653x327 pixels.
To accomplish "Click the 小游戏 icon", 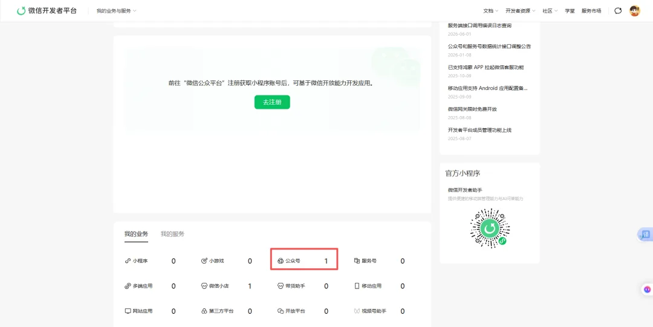I will (204, 261).
